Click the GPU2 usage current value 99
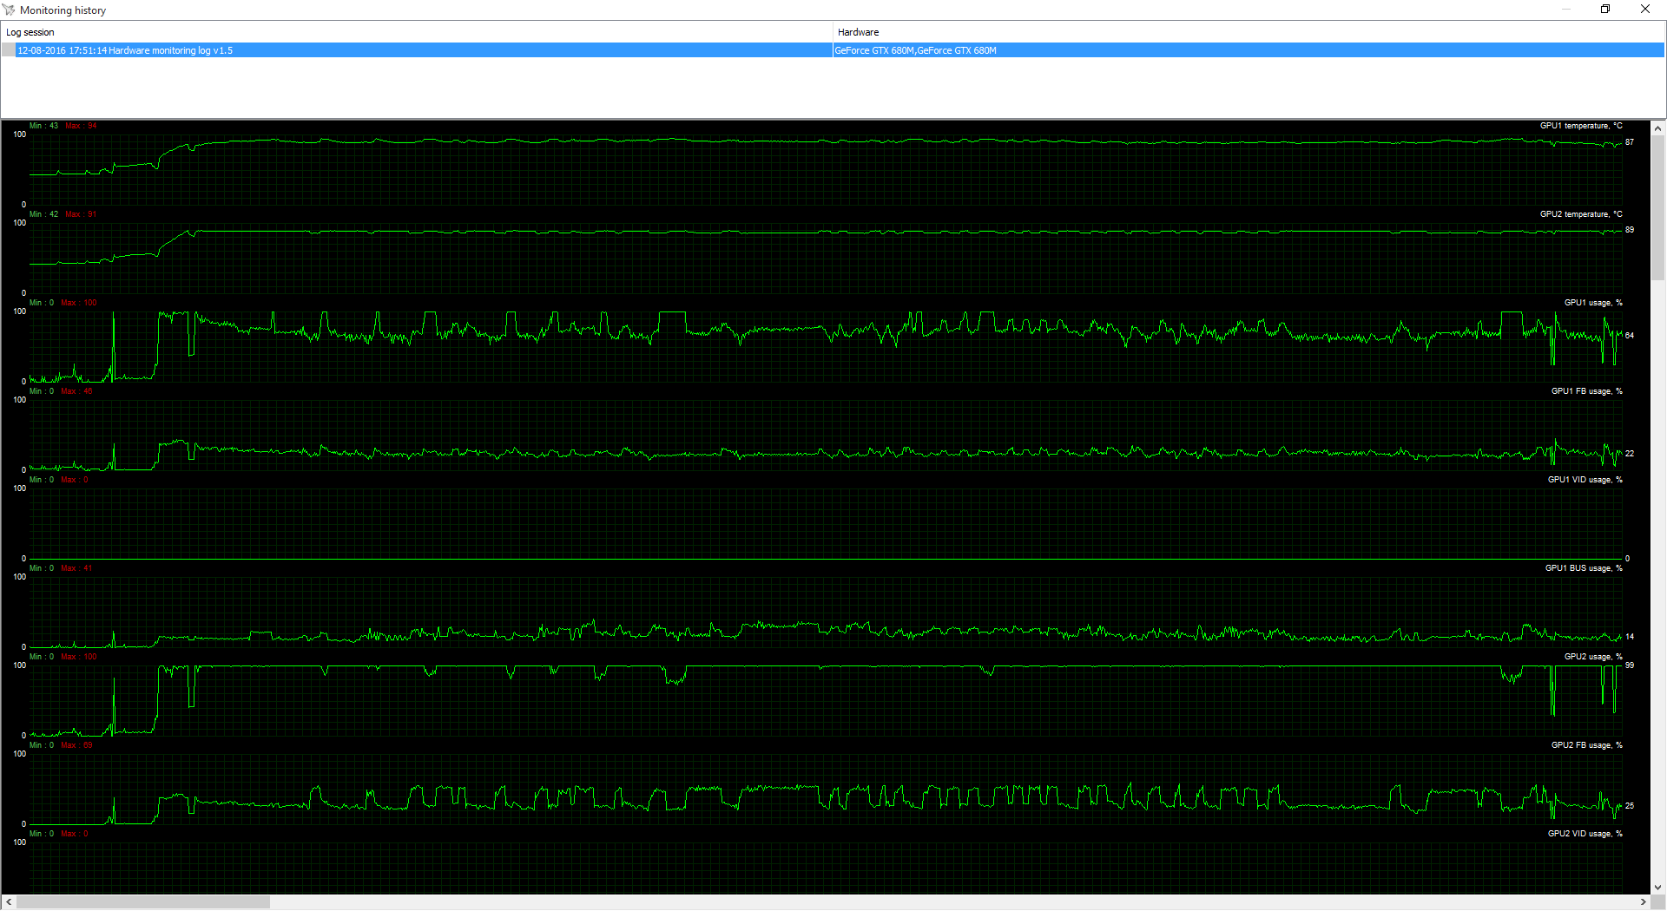The height and width of the screenshot is (911, 1667). 1630,665
